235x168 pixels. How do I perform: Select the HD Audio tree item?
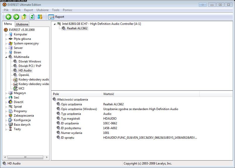(x=25, y=70)
